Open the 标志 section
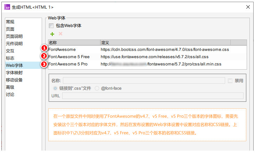 (x=23, y=58)
